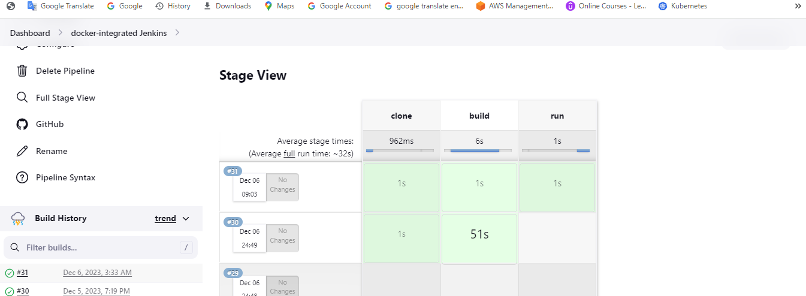Click the green success icon for build #30

(10, 291)
